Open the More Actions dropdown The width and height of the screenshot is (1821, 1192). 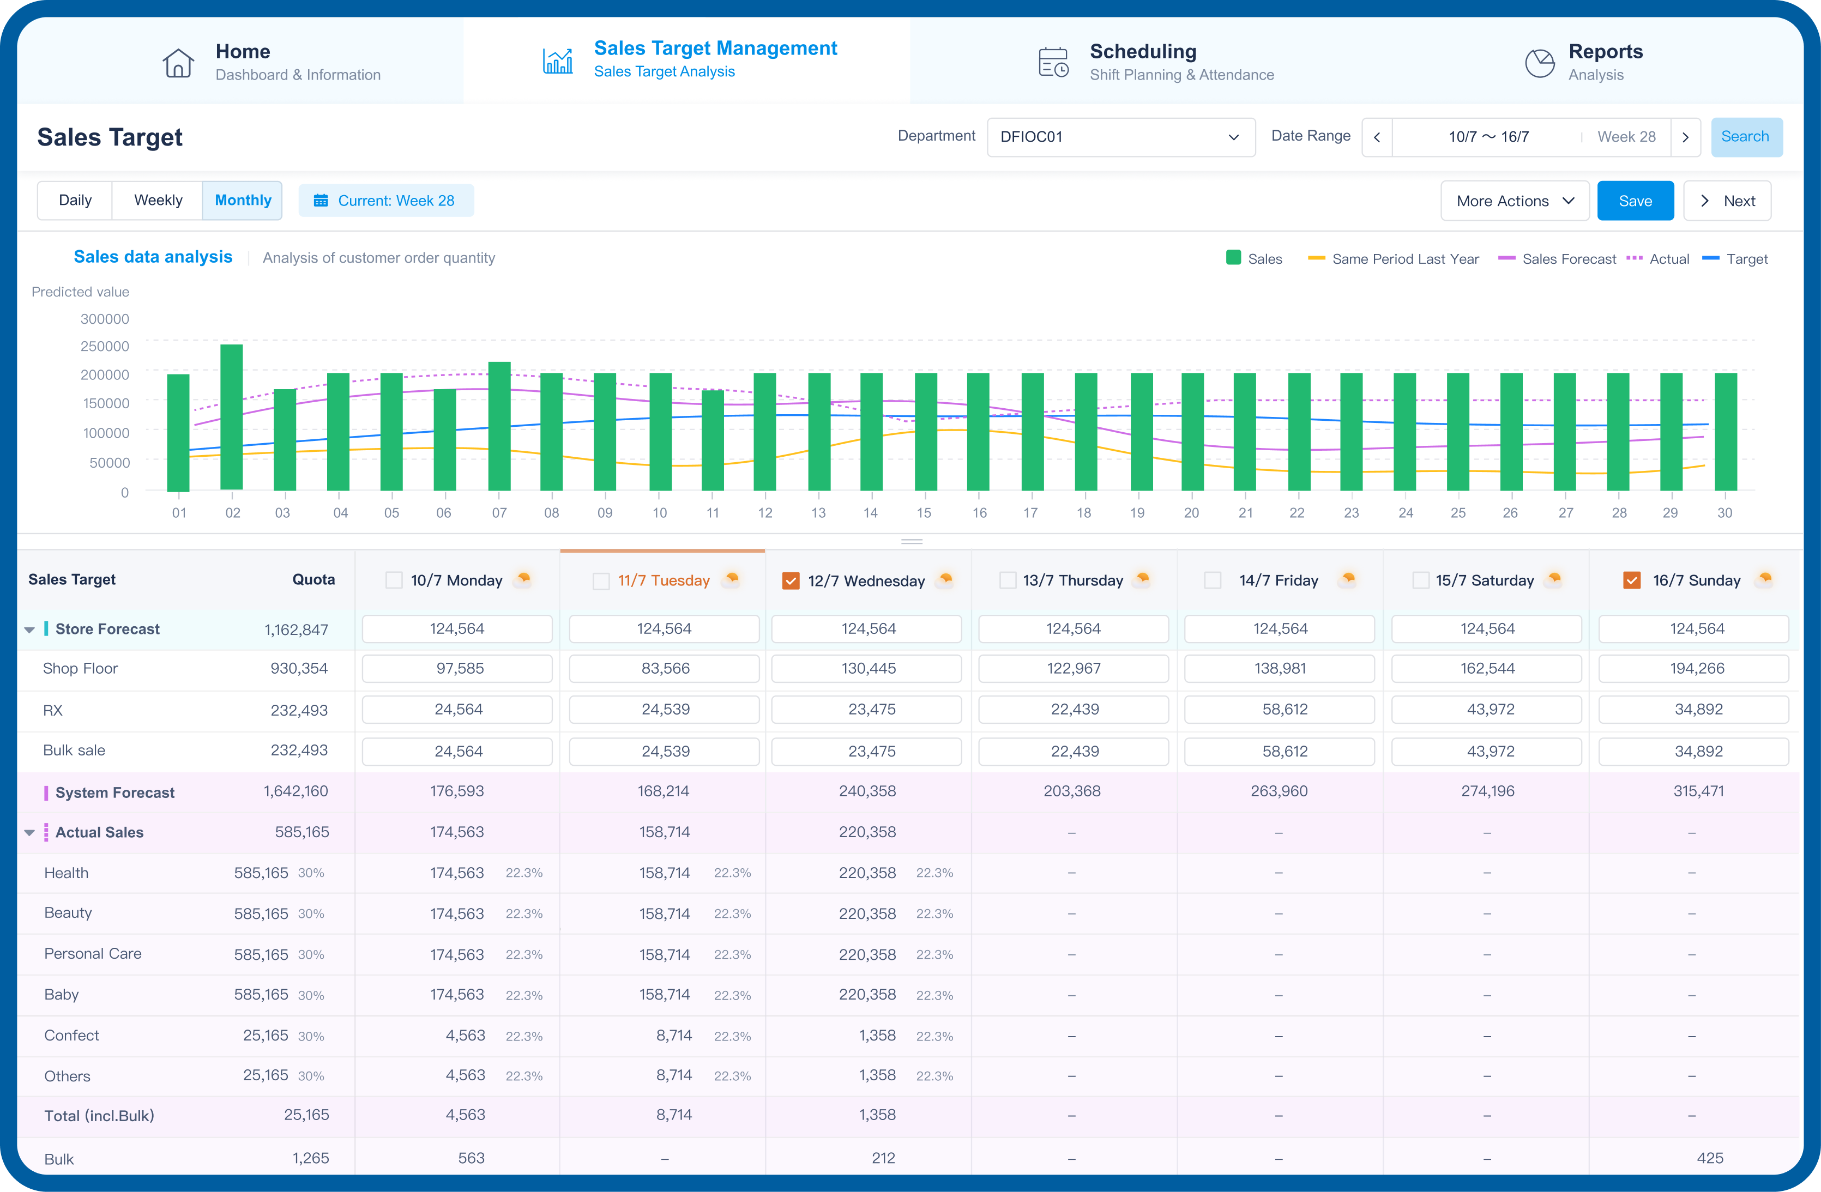click(1514, 201)
